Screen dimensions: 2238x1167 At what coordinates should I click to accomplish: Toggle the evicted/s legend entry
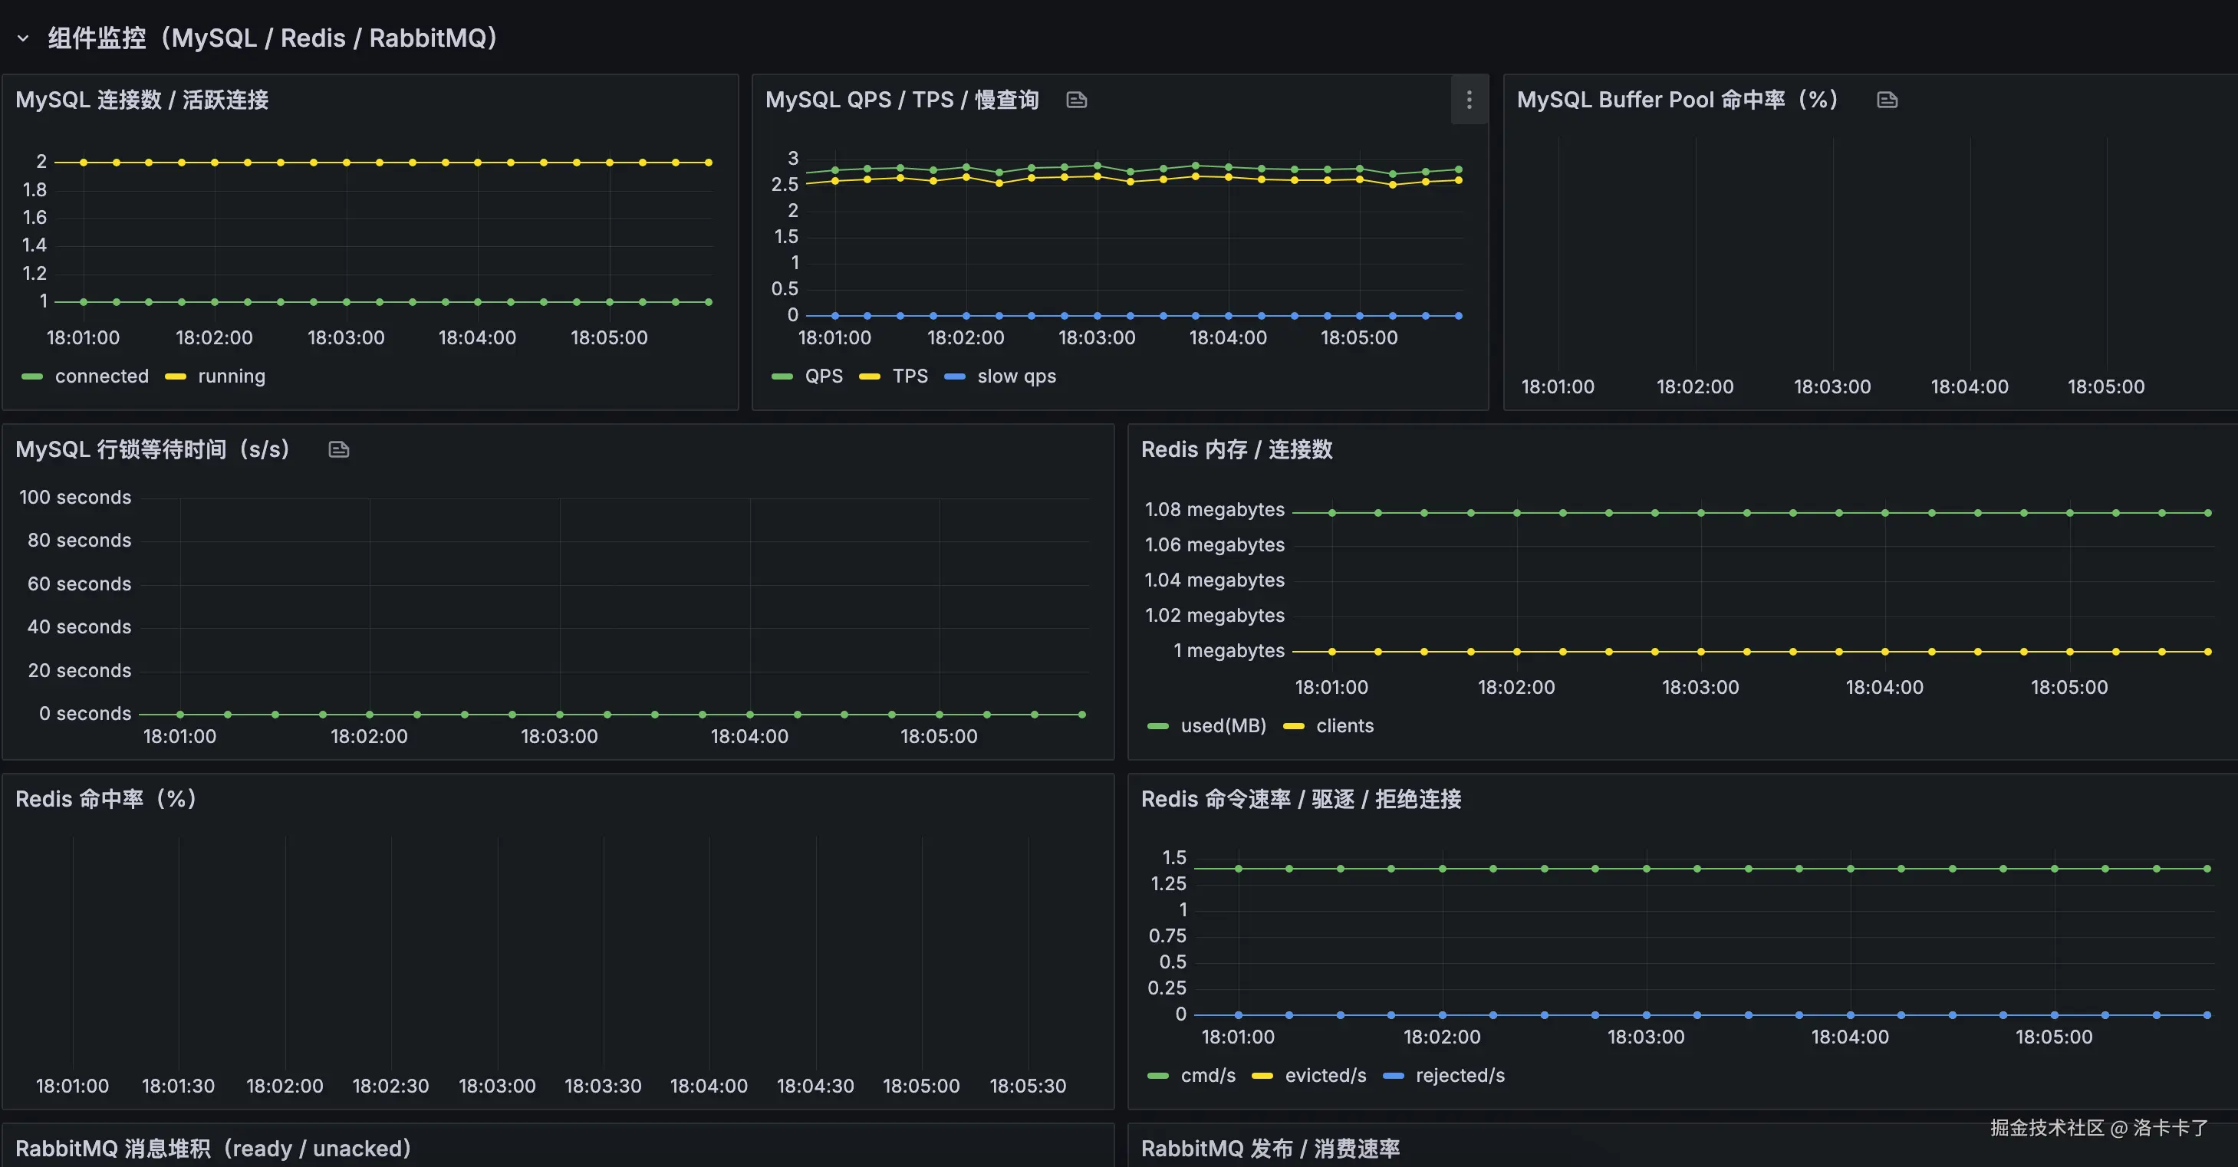pyautogui.click(x=1325, y=1076)
